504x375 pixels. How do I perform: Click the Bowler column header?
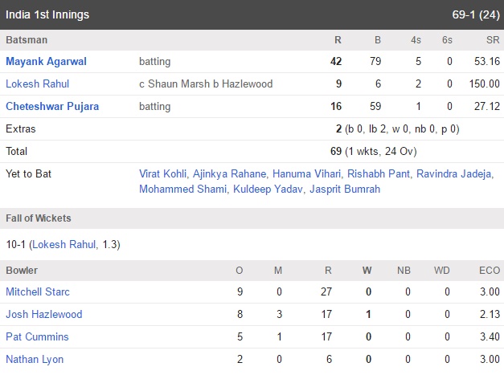(22, 271)
